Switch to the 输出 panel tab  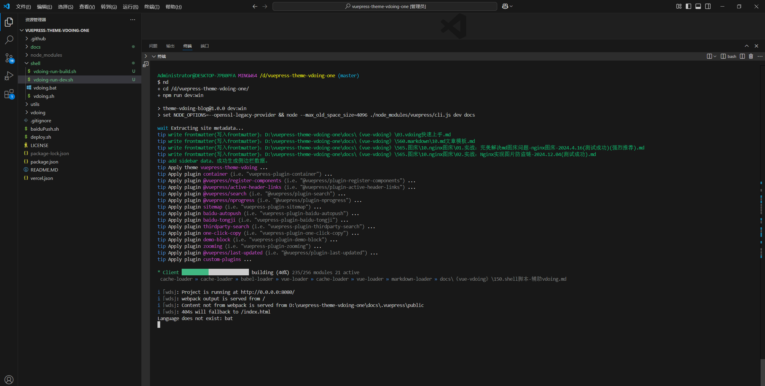tap(170, 46)
